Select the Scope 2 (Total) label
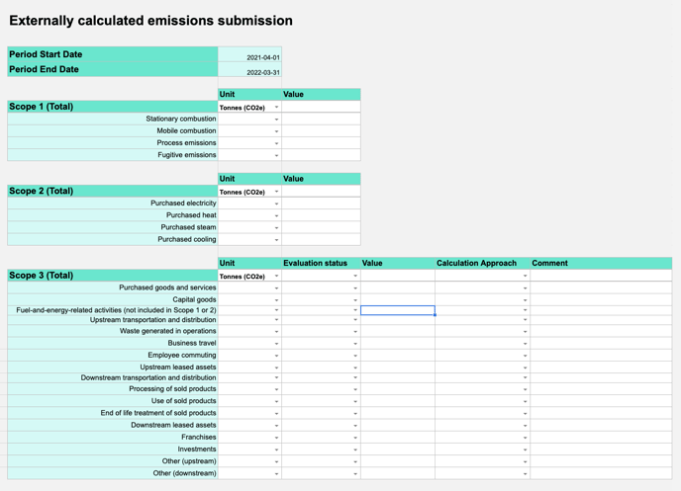This screenshot has height=491, width=681. [x=113, y=191]
